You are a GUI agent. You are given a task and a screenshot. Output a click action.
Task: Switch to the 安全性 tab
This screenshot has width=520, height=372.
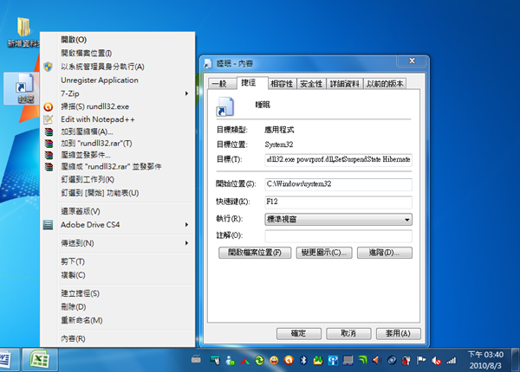pos(311,84)
